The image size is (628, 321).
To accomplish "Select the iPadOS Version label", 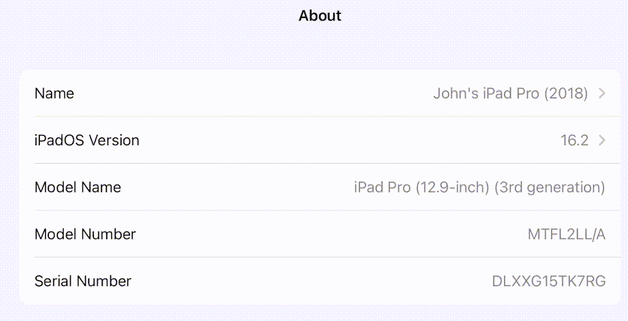I will coord(87,141).
